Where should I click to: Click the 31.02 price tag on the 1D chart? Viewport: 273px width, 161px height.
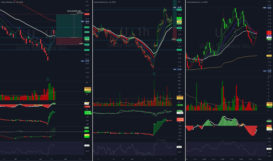pos(87,40)
